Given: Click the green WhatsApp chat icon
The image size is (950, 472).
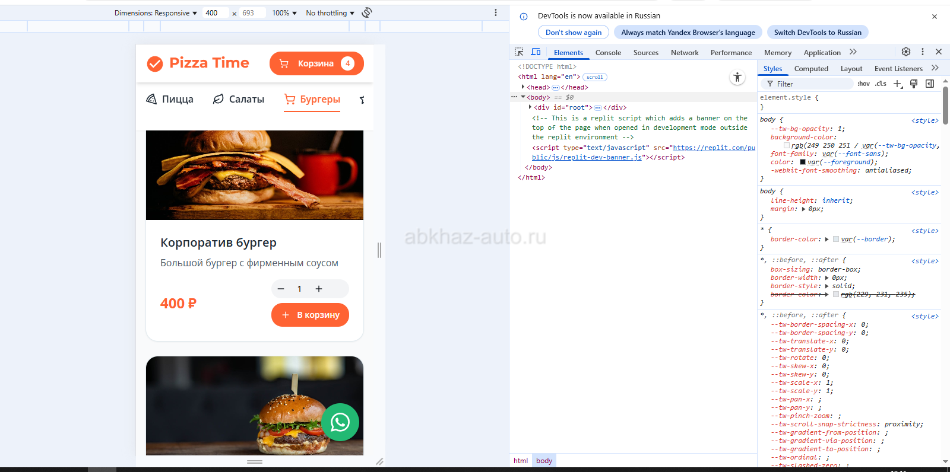Looking at the screenshot, I should pyautogui.click(x=340, y=422).
